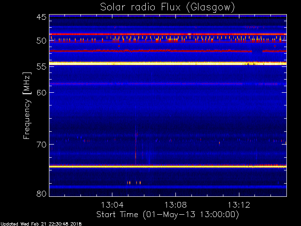Click the yellow band just above 75 MHz
301x226 pixels.
click(x=168, y=166)
